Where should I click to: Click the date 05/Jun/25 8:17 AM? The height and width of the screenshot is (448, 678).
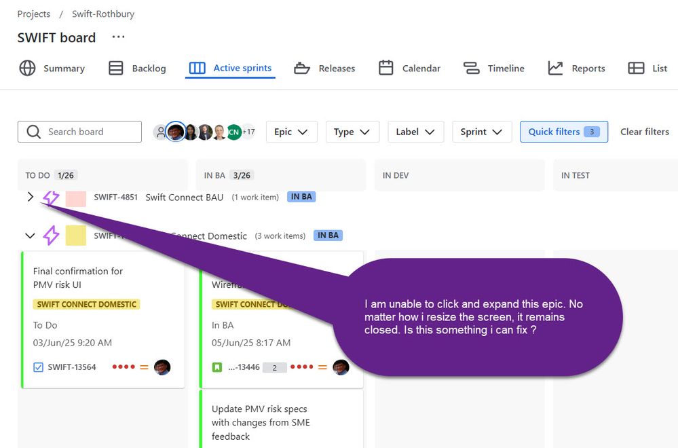(251, 343)
